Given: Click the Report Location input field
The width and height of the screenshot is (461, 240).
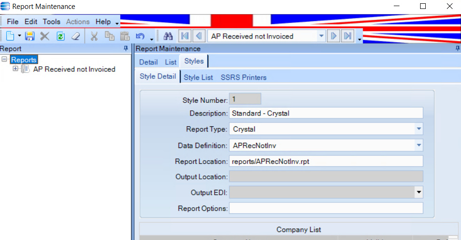Looking at the screenshot, I should (x=326, y=161).
